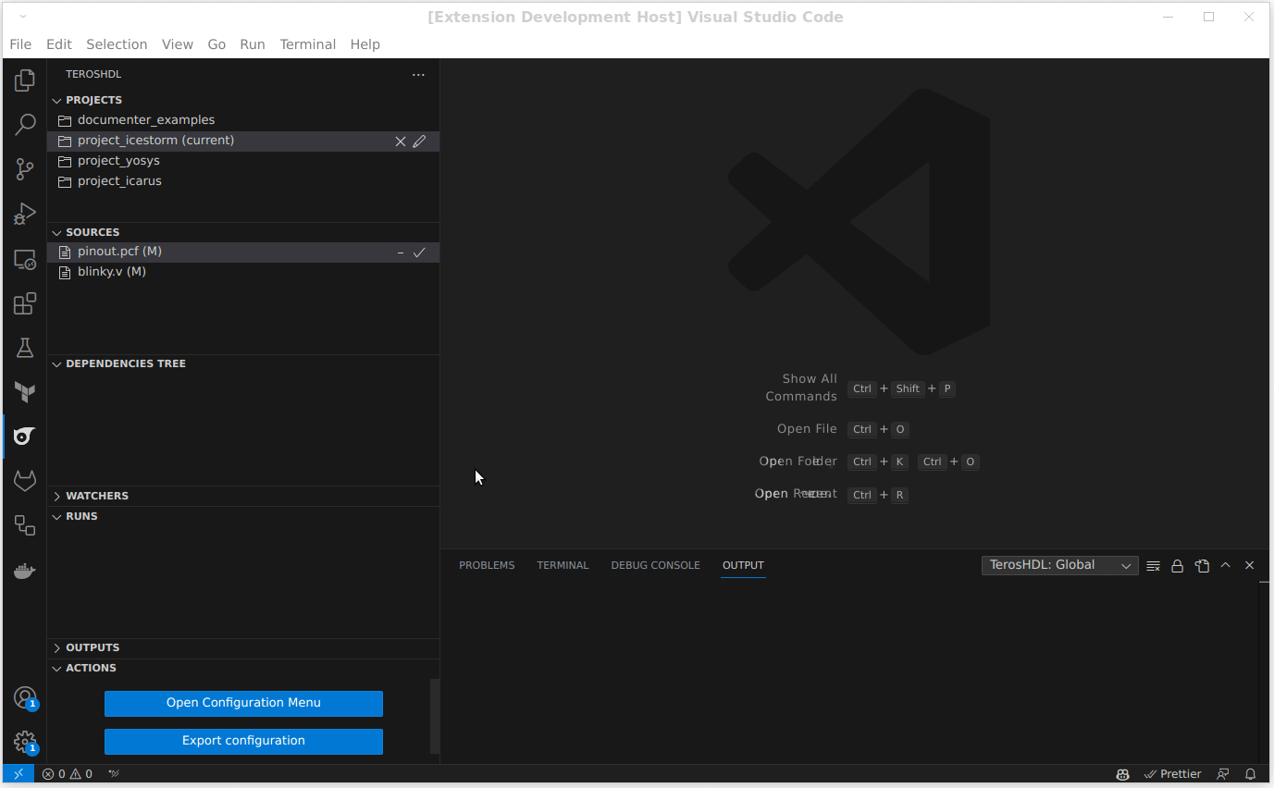Viewport: 1274px width, 788px height.
Task: Close the bottom panel
Action: point(1249,565)
